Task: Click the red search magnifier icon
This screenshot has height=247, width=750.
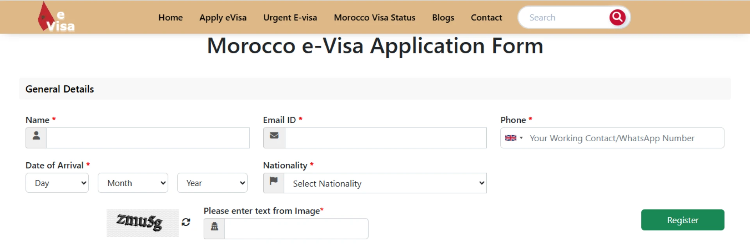Action: coord(617,17)
